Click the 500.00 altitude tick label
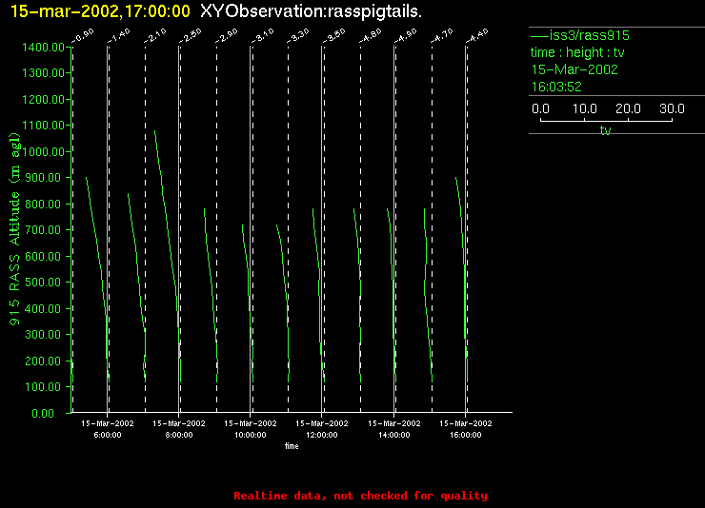The width and height of the screenshot is (705, 508). tap(43, 283)
